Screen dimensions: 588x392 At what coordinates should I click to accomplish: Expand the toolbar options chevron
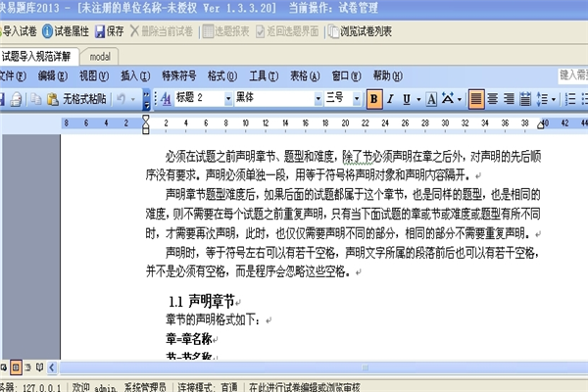[147, 99]
